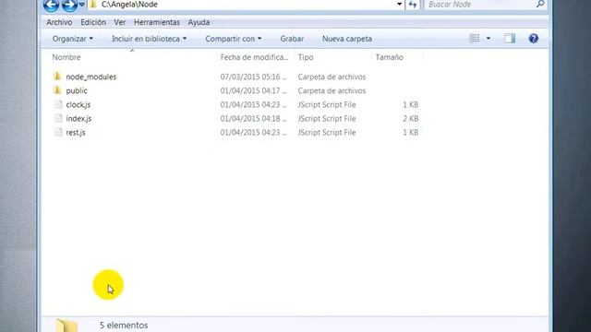Change view using the view icon

pos(475,39)
